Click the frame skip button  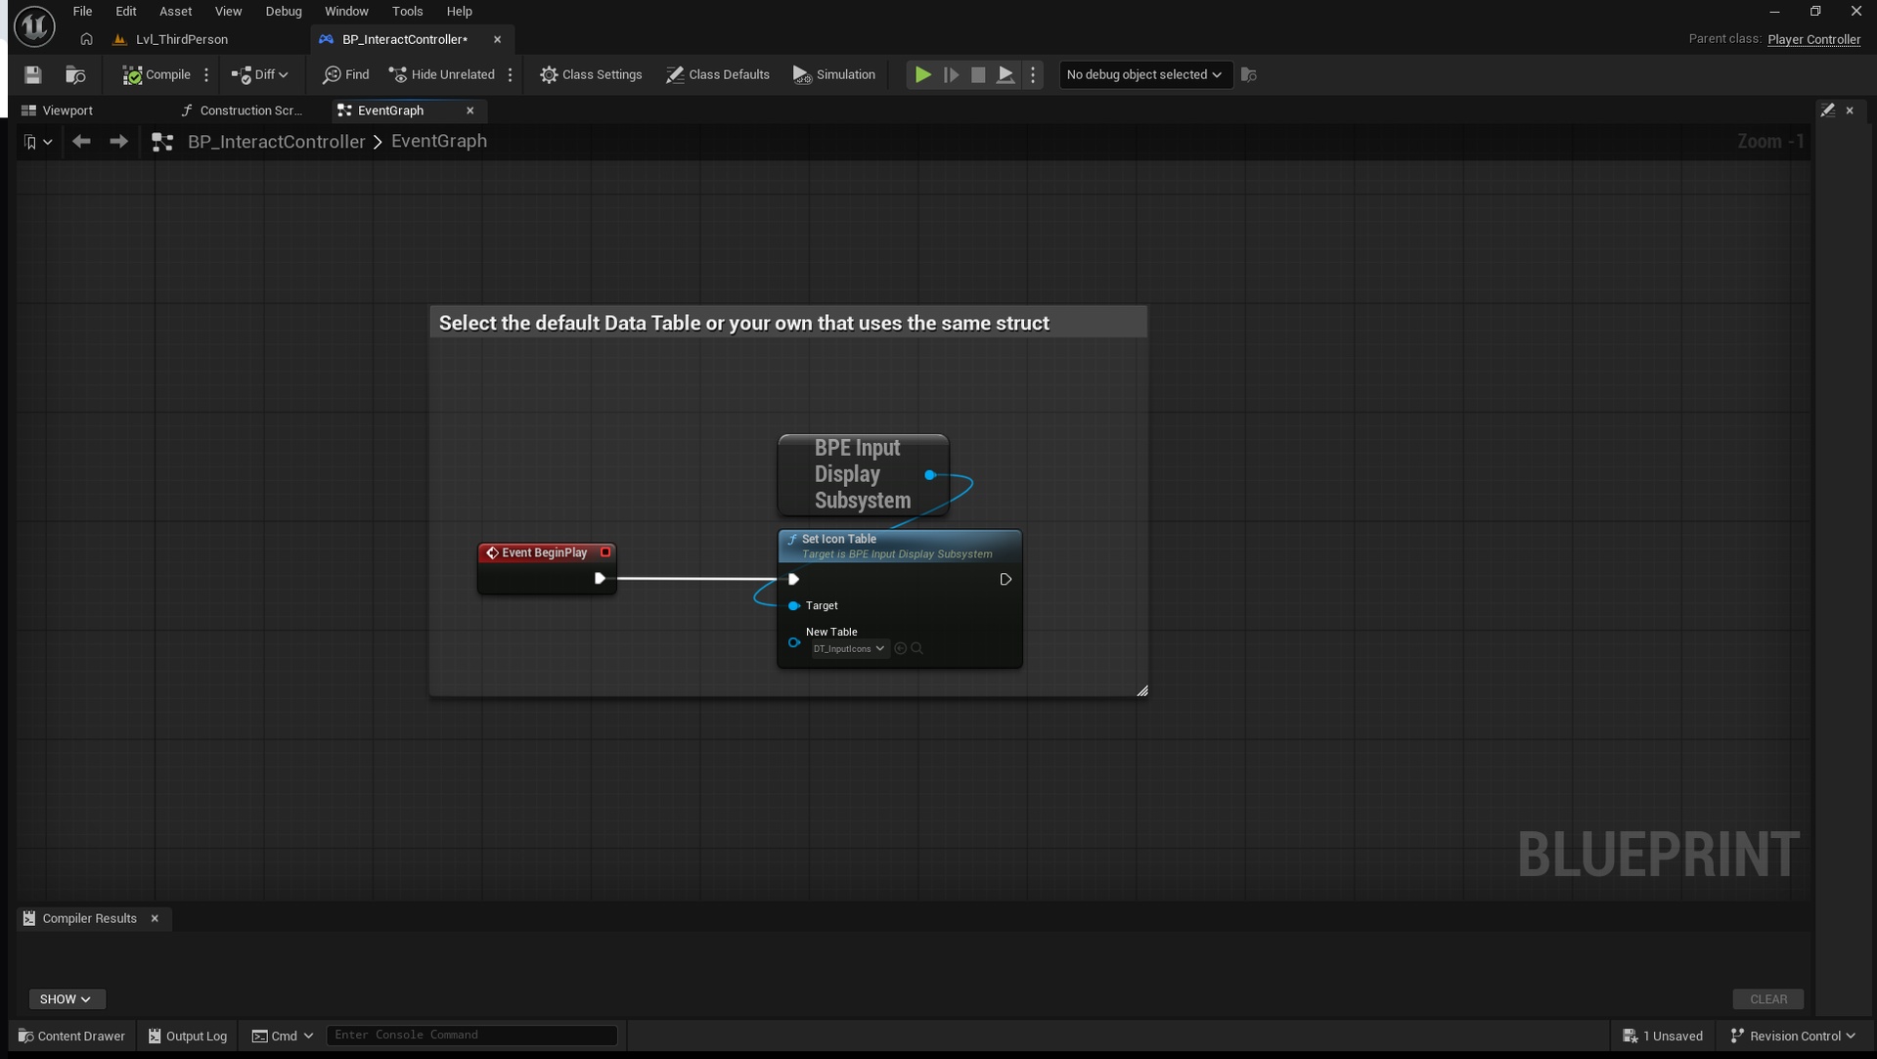click(x=951, y=74)
